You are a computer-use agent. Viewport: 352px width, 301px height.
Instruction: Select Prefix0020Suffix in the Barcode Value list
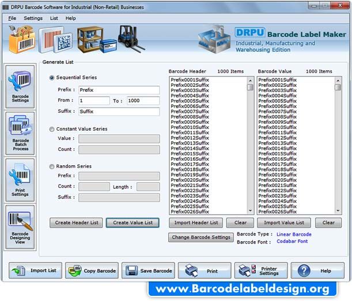(x=278, y=180)
